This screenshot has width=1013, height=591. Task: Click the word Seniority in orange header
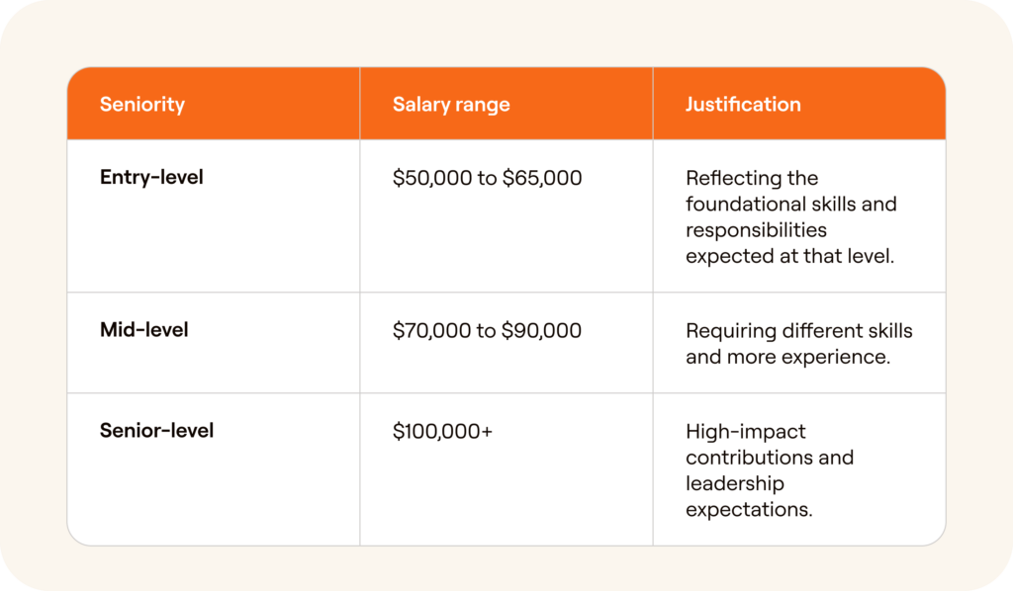pyautogui.click(x=142, y=105)
